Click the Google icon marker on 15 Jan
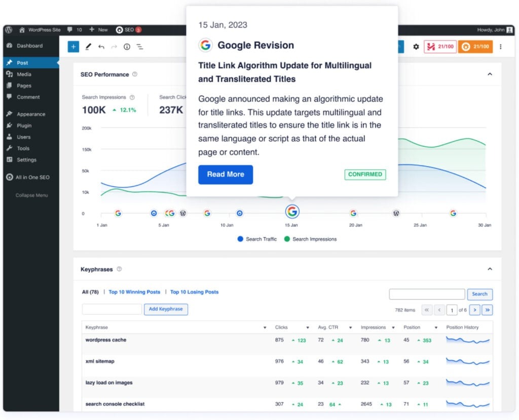Screen dimensions: 519x420 click(292, 212)
